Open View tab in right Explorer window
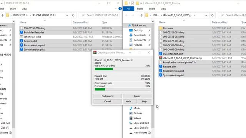Viewport: 246px width, 138px height. point(163,9)
